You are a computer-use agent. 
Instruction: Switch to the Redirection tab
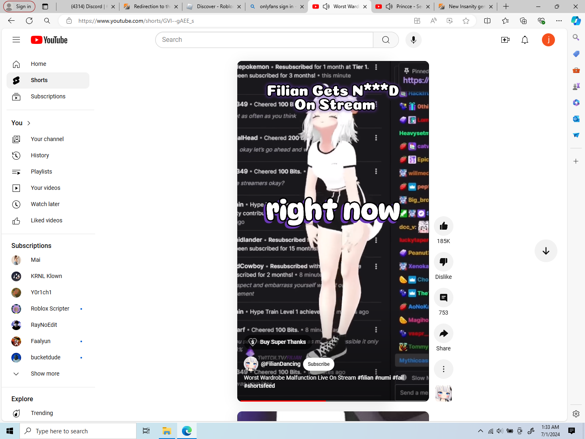tap(150, 7)
